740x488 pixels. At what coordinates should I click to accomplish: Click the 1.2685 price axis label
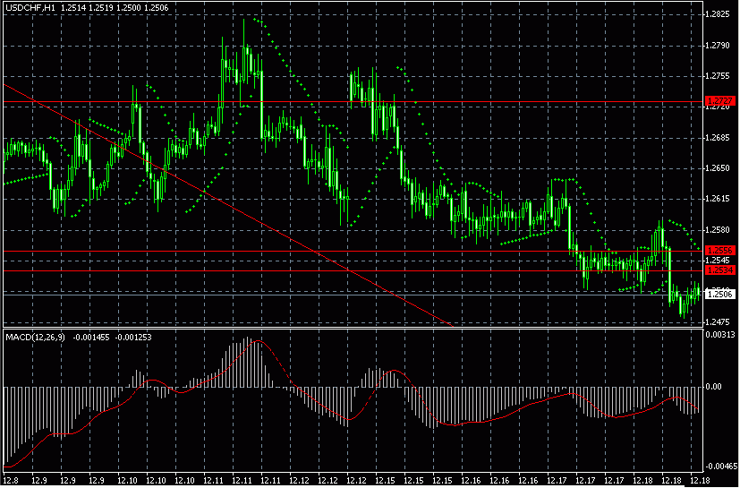[x=719, y=138]
